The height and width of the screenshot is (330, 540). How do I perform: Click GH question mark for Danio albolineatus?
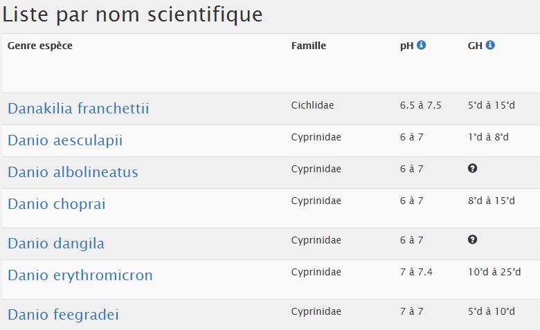point(473,168)
